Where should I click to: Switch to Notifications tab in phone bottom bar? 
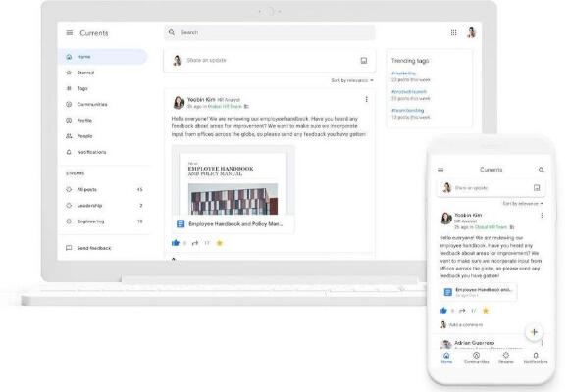tap(536, 358)
